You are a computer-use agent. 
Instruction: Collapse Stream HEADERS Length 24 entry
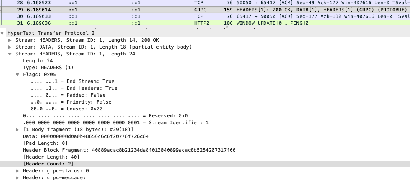[x=10, y=54]
